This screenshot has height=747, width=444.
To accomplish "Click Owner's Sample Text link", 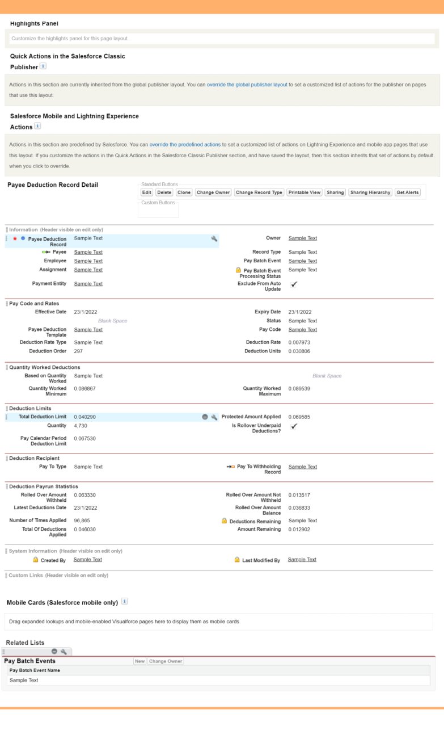I will coord(303,238).
